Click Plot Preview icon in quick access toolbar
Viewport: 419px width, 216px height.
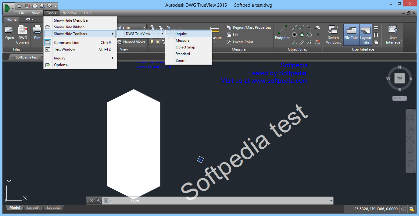[x=49, y=5]
